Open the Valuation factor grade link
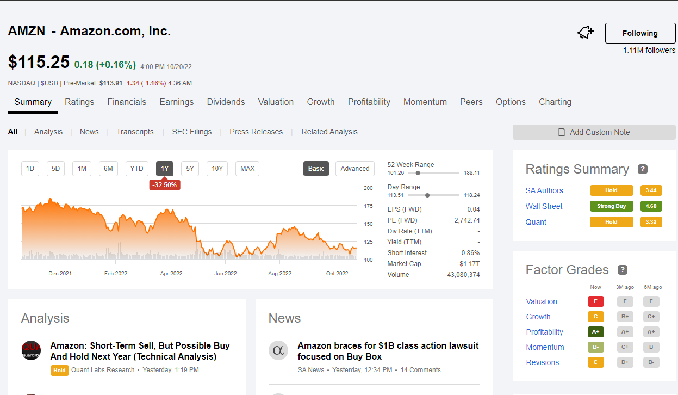Viewport: 678px width, 395px height. 542,301
